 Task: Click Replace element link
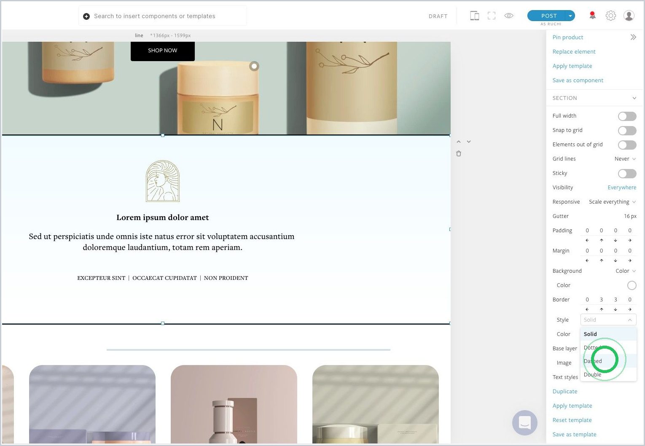tap(574, 51)
